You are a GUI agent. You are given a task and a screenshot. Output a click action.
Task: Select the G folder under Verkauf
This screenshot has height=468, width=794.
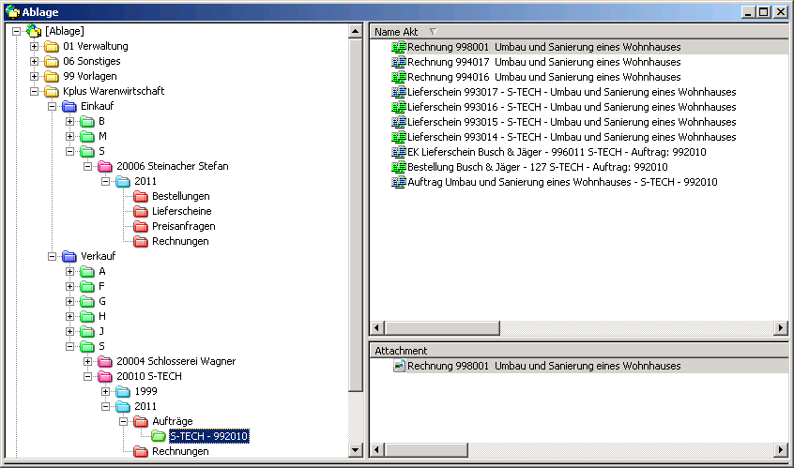pyautogui.click(x=102, y=302)
